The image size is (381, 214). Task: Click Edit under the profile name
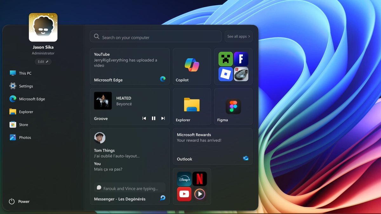(43, 62)
